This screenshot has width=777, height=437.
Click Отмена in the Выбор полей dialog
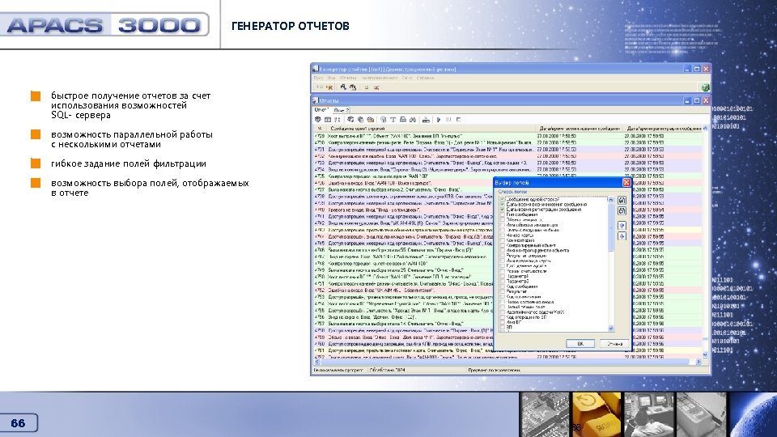pyautogui.click(x=614, y=343)
